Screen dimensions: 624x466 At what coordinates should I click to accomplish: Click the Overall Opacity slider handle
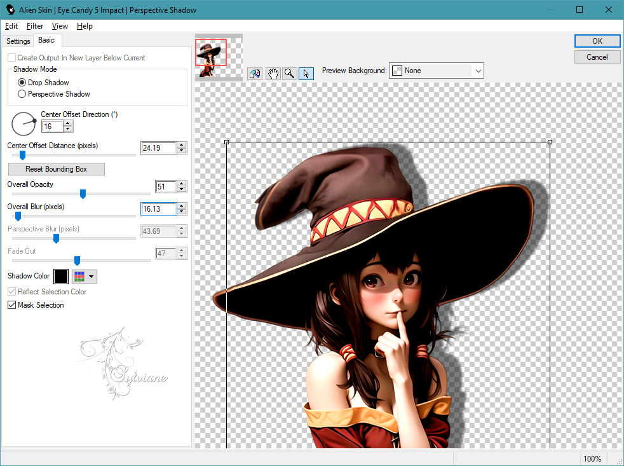83,194
